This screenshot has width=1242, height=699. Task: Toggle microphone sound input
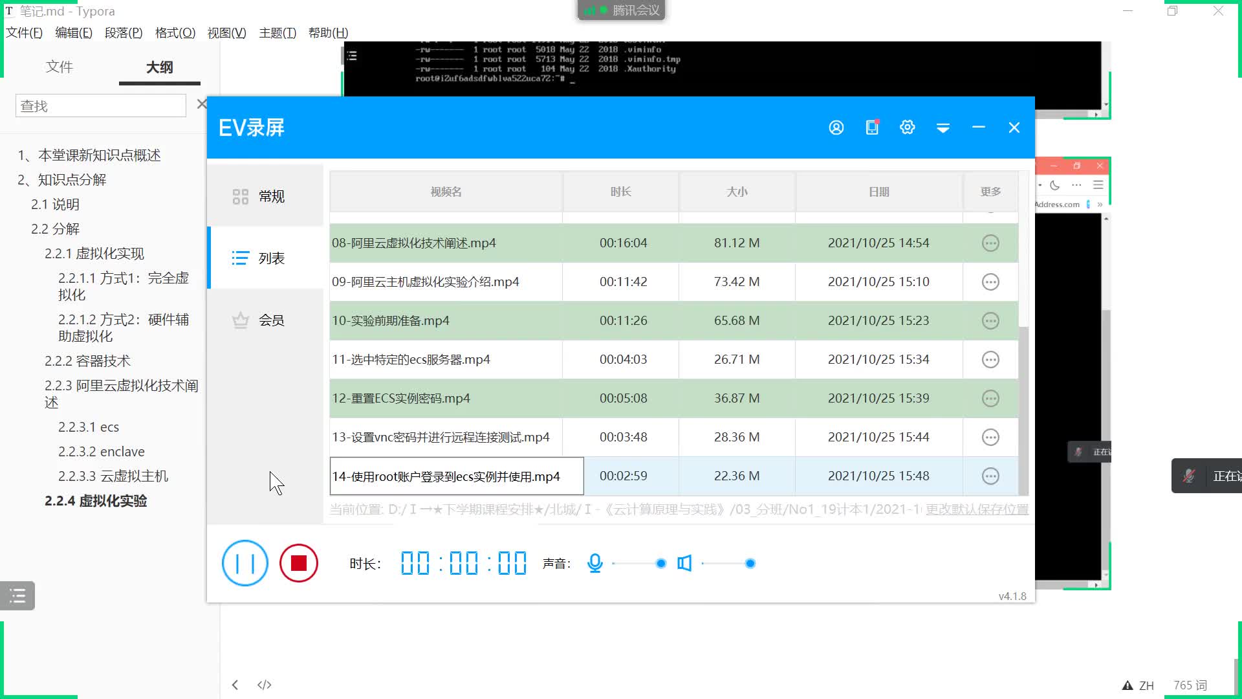[594, 562]
